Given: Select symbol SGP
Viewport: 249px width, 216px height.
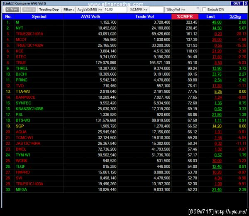Looking at the screenshot, I should coord(20,126).
